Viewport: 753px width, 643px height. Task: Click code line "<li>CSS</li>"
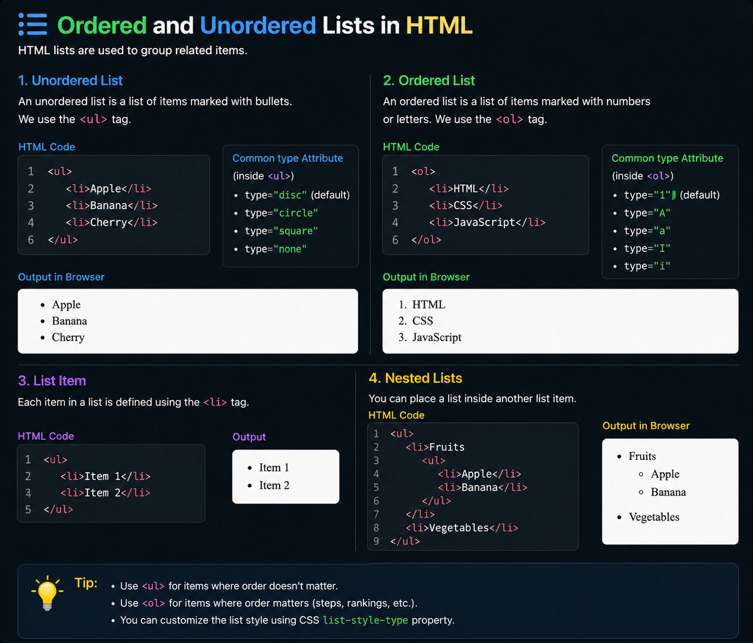click(466, 205)
